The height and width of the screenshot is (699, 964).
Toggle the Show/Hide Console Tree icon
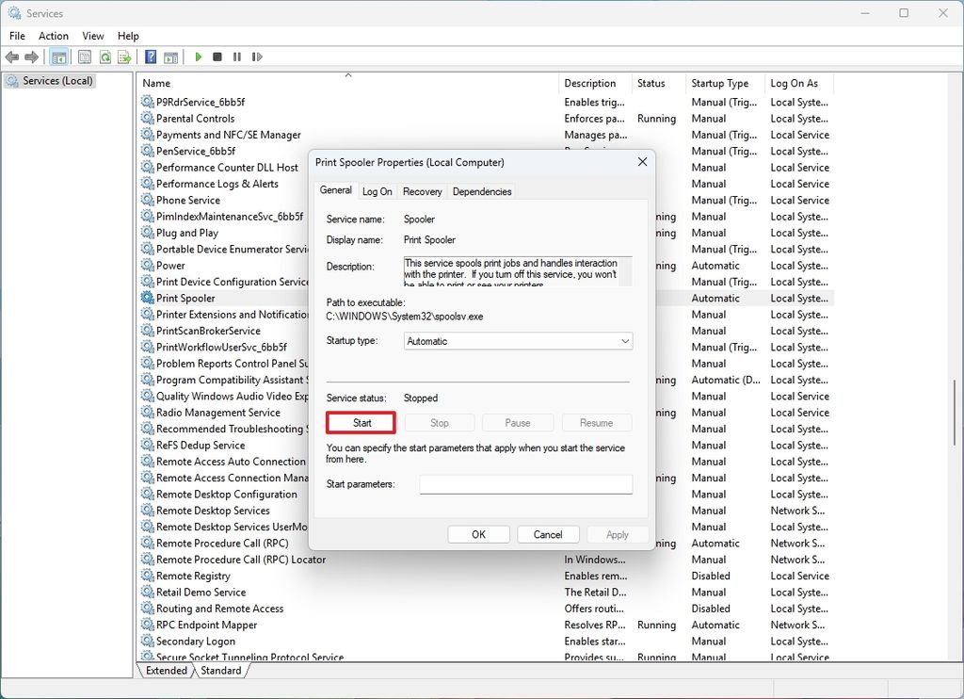point(59,57)
